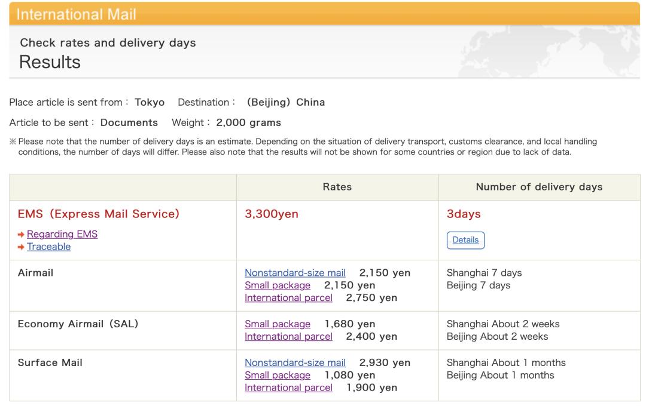Click the EMS (Express Mail Service) title
646x406 pixels.
click(98, 214)
